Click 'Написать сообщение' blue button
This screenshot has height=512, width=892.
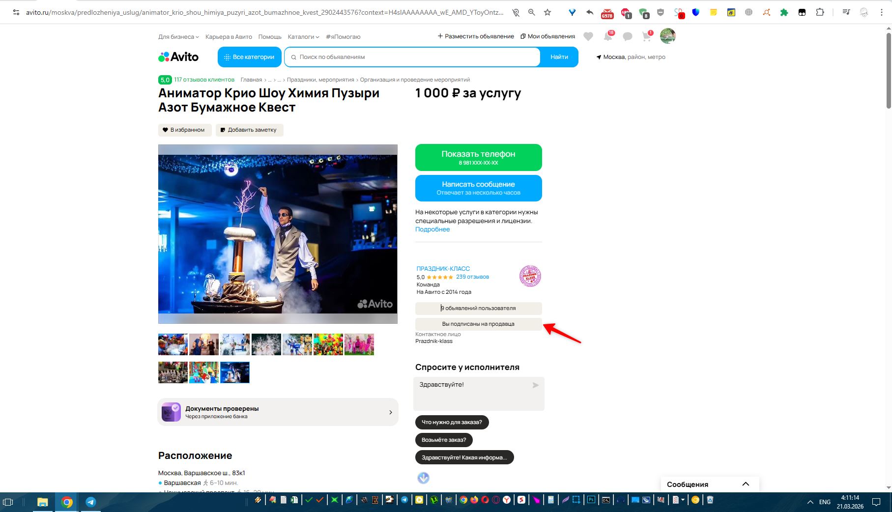478,188
